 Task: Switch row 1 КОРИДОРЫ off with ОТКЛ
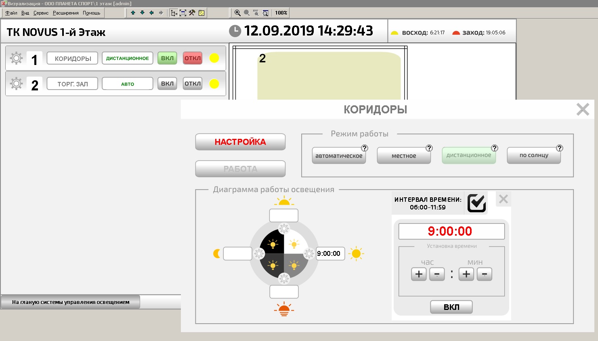click(193, 58)
